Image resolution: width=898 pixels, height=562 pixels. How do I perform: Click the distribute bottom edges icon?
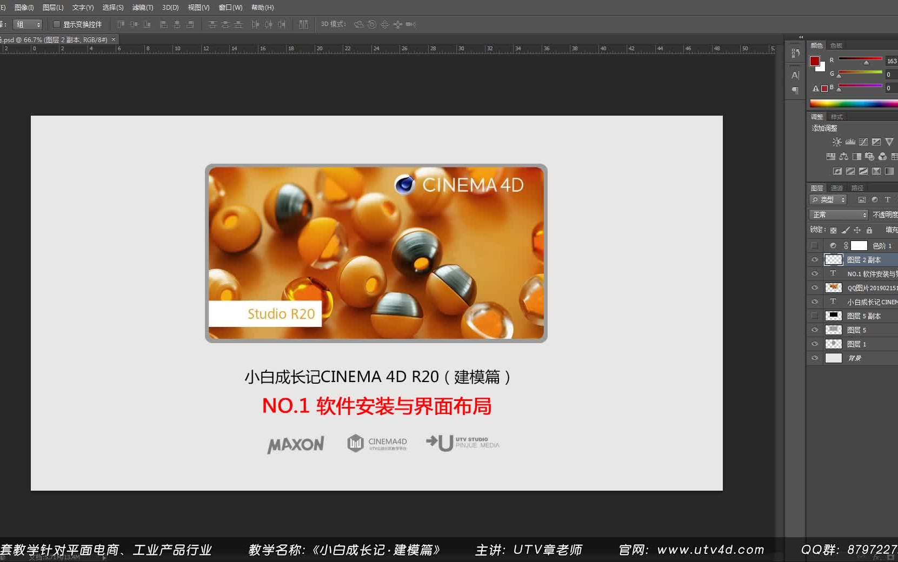238,24
